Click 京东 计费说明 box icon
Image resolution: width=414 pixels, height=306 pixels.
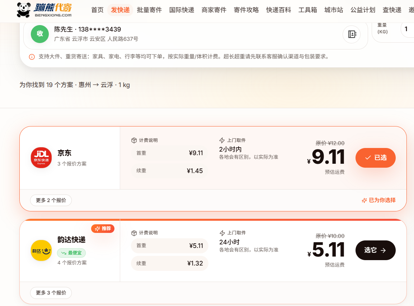tap(134, 140)
